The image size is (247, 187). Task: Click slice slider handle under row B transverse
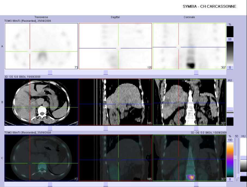click(x=50, y=128)
